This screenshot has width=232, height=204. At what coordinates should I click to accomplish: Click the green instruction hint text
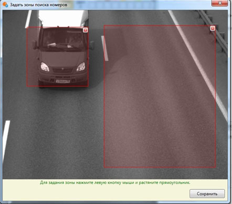pos(115,182)
